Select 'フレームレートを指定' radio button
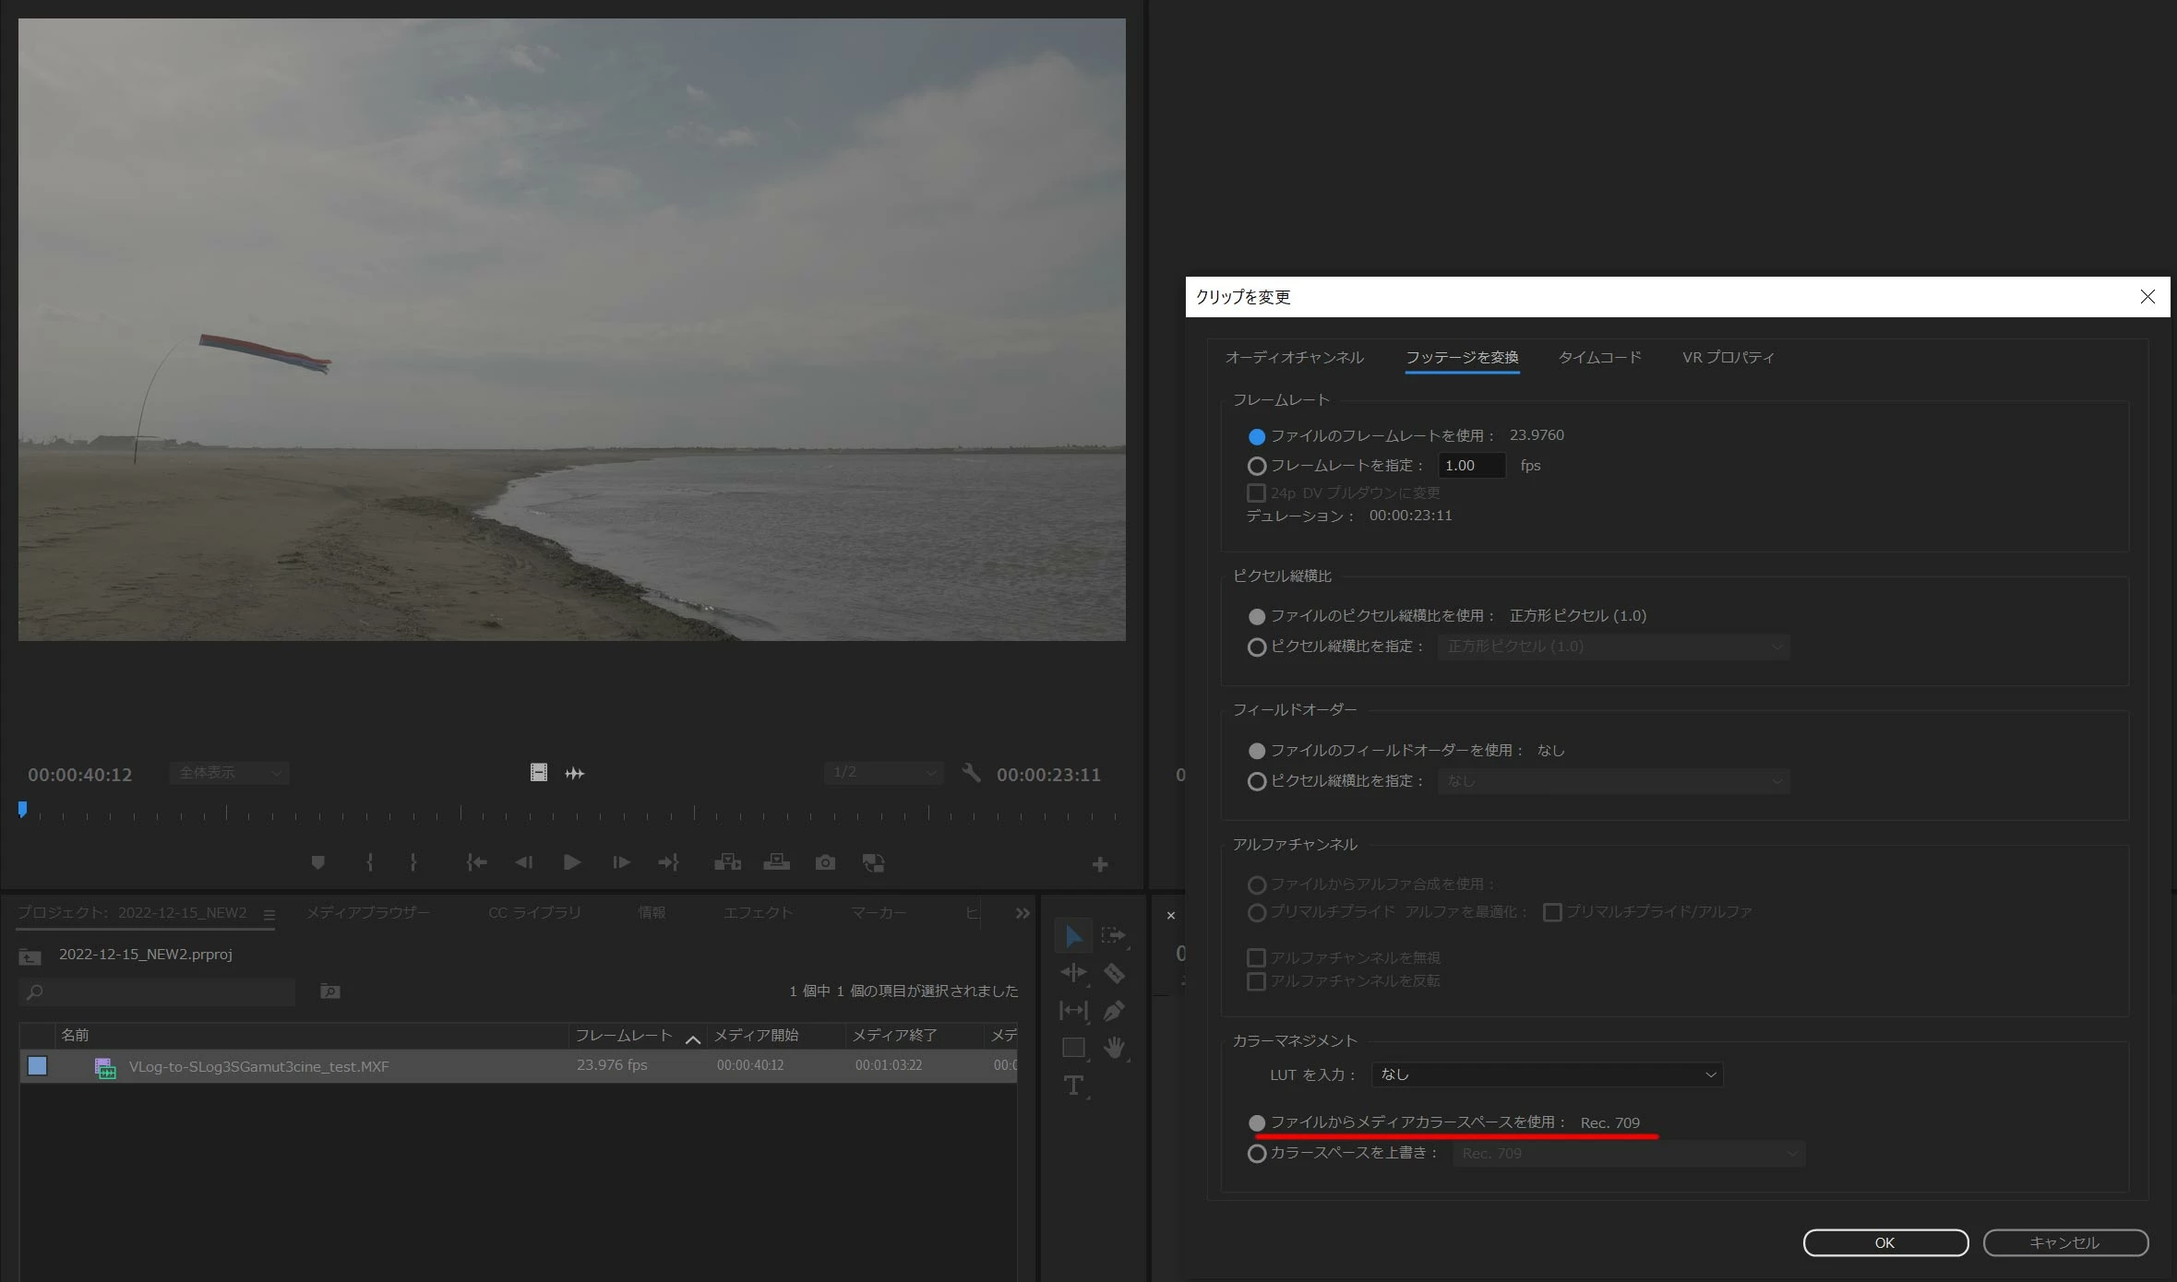The height and width of the screenshot is (1282, 2177). pyautogui.click(x=1256, y=466)
